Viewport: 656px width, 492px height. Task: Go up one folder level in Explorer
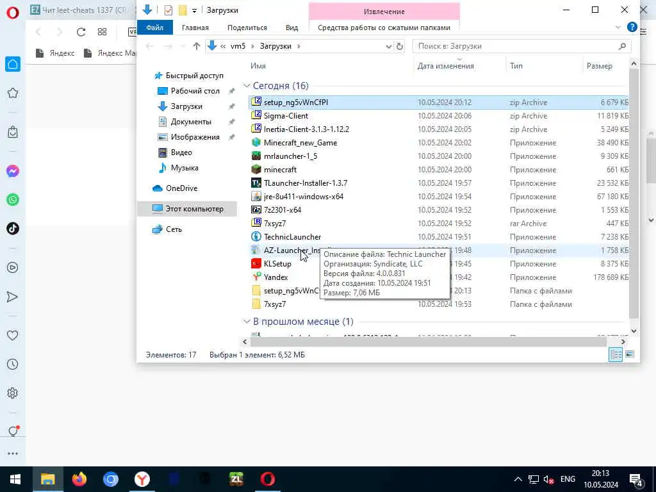[x=196, y=46]
